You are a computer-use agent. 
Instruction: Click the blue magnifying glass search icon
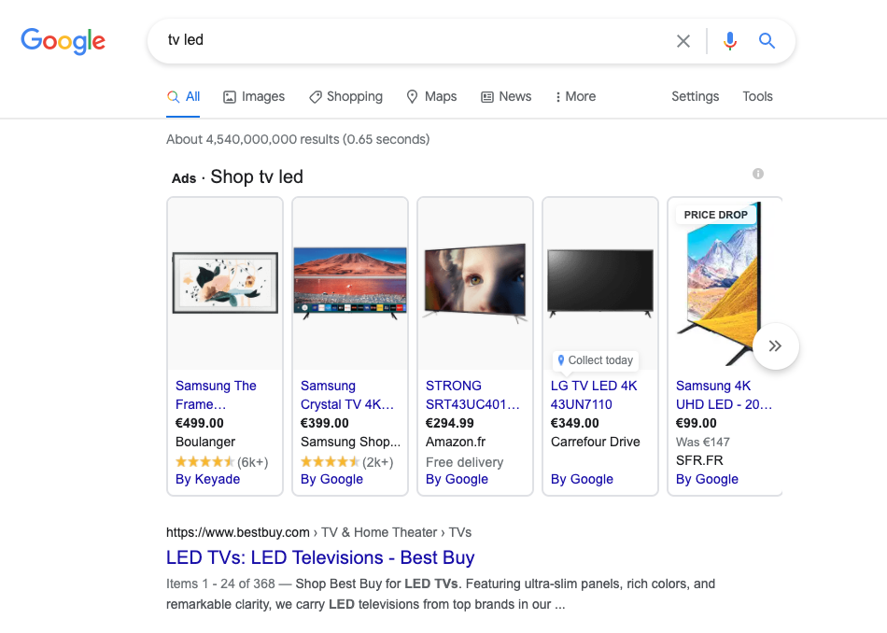click(767, 41)
